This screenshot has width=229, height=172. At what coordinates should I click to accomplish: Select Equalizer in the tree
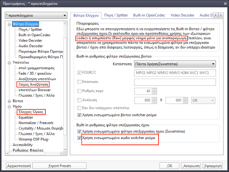[x=26, y=118]
